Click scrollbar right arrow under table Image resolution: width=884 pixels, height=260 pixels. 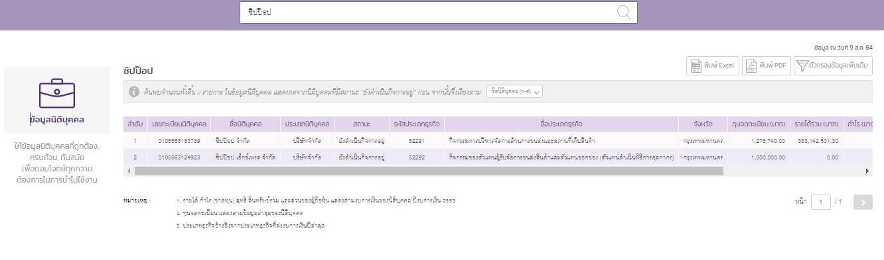pyautogui.click(x=867, y=171)
